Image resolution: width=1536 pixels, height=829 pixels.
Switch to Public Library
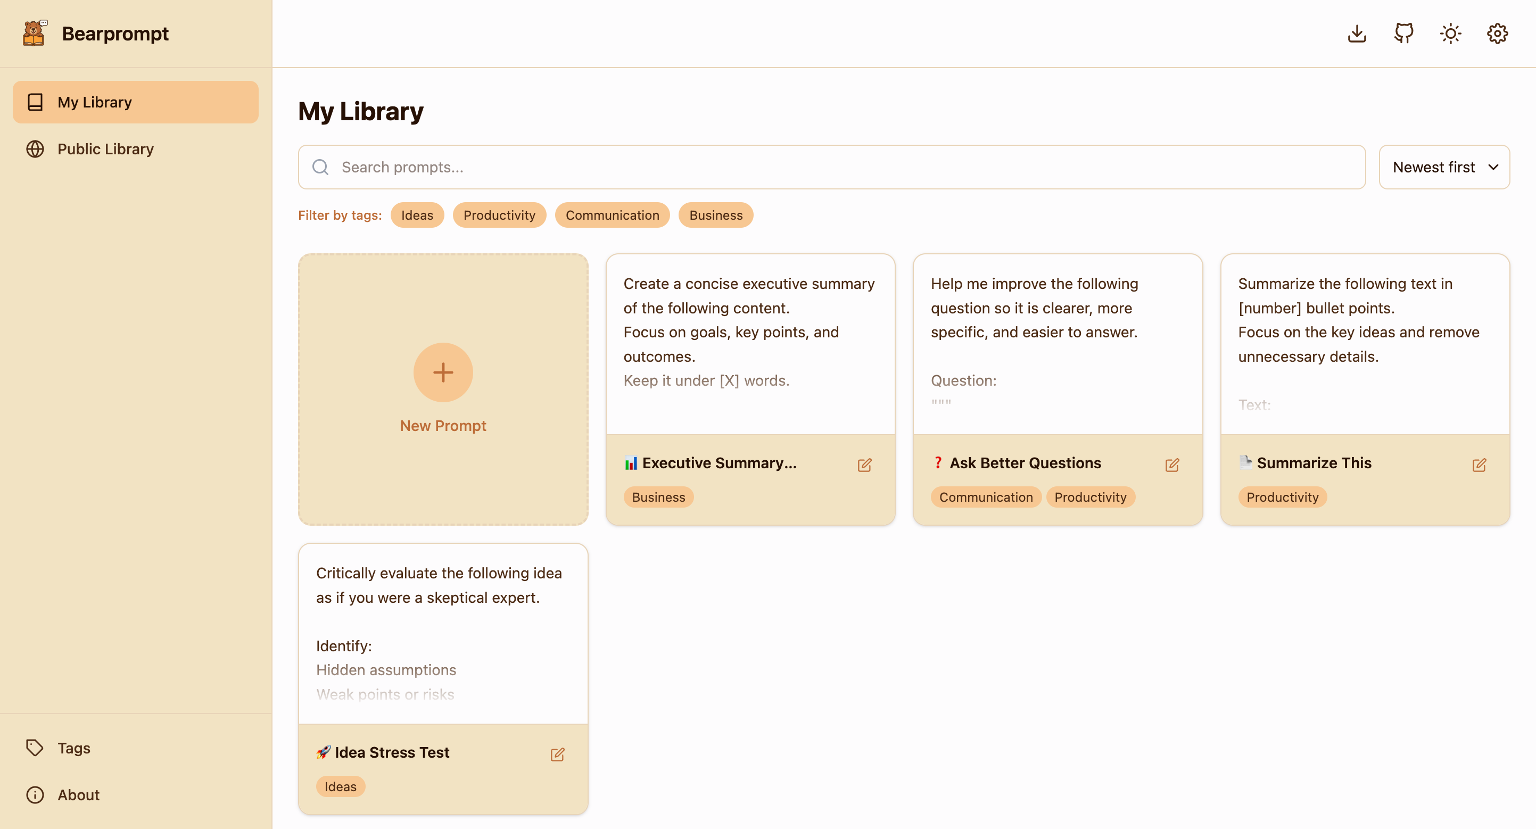(105, 149)
